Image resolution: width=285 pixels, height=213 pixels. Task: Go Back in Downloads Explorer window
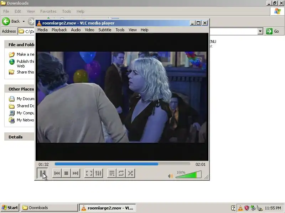[x=11, y=21]
